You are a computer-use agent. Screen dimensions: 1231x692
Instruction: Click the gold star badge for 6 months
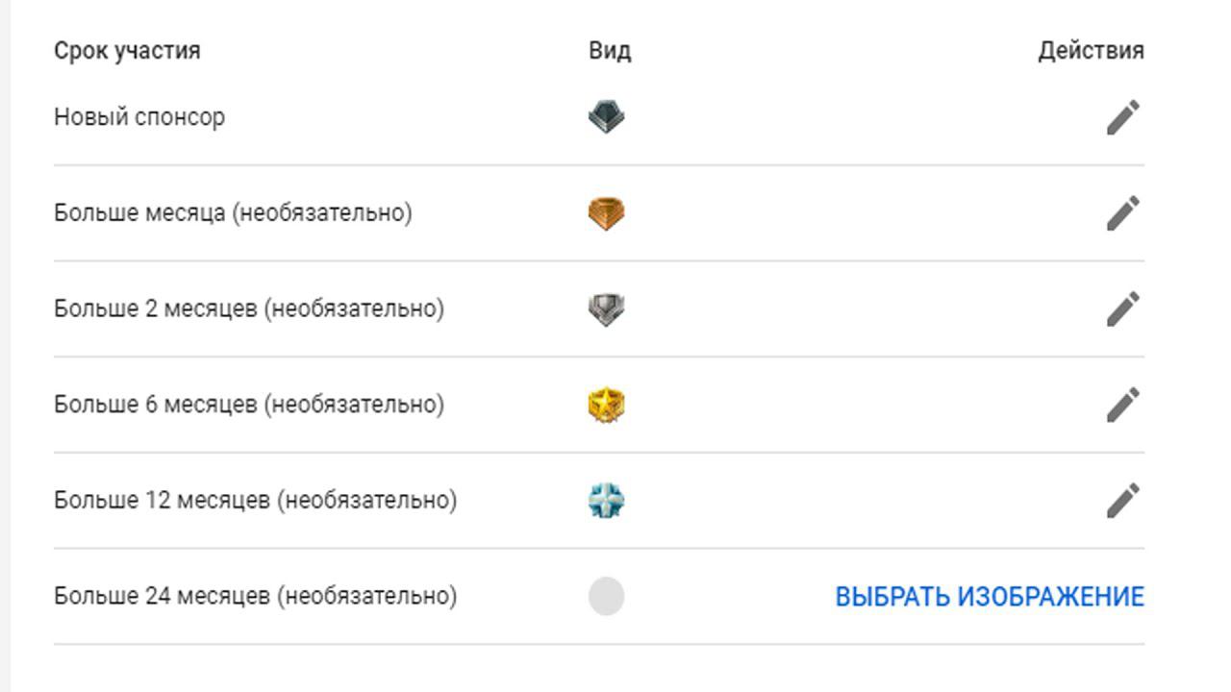606,405
